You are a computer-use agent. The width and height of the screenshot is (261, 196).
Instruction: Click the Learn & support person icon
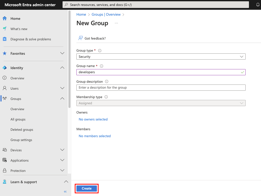pos(5,182)
